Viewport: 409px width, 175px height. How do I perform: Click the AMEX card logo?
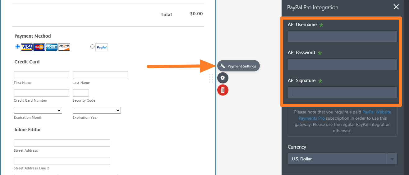tap(52, 47)
